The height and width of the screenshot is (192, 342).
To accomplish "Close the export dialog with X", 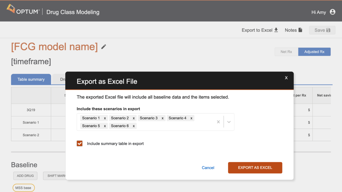I will coord(286,78).
